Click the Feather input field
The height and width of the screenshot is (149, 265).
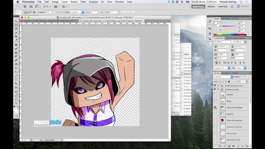coord(48,12)
